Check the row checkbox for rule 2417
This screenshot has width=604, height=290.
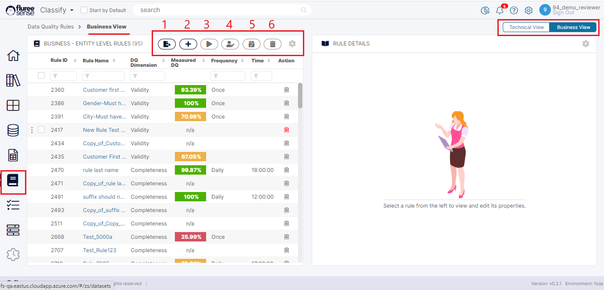click(41, 130)
